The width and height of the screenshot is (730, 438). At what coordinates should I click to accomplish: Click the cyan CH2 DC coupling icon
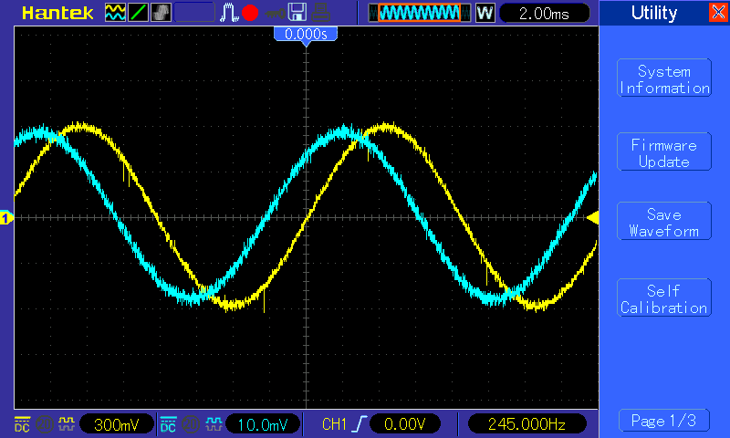pos(168,424)
